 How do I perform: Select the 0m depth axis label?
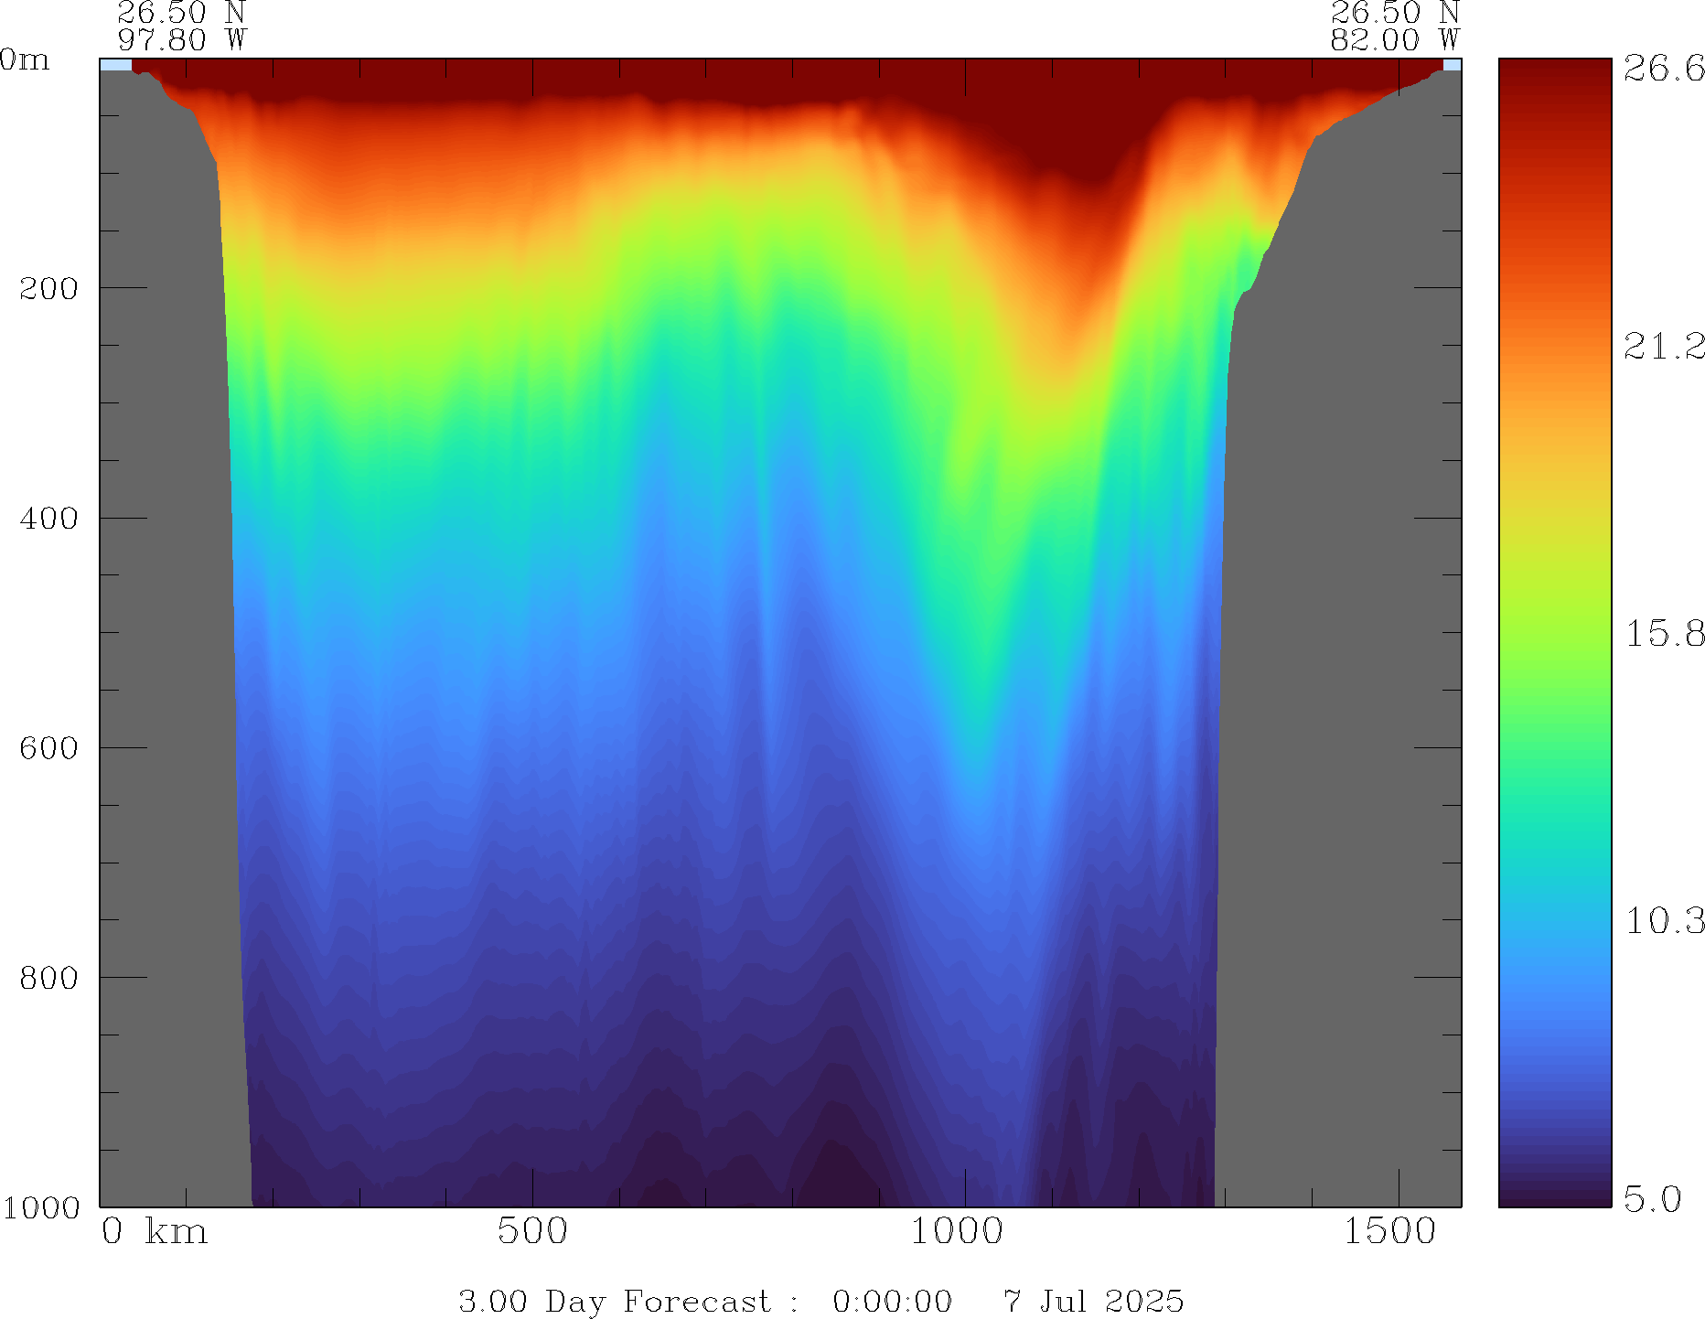tap(25, 60)
